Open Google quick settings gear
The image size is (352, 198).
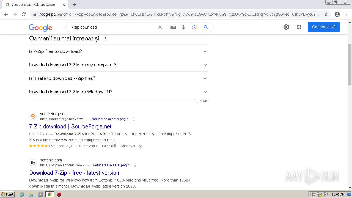coord(286,27)
